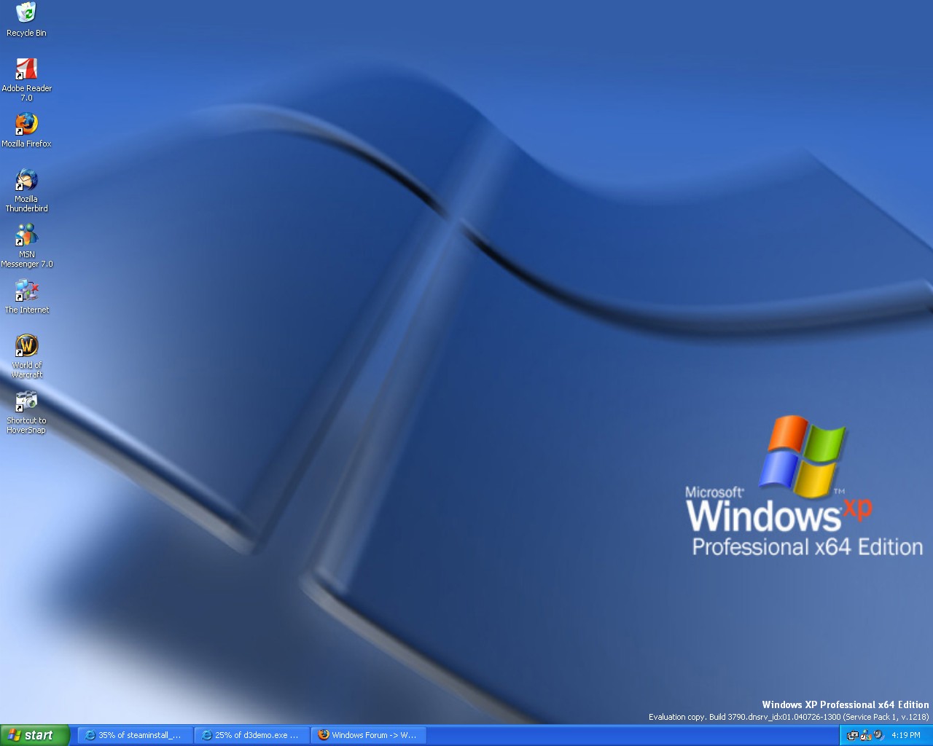Select the Mozilla Thunderbird shortcut icon

(x=26, y=191)
